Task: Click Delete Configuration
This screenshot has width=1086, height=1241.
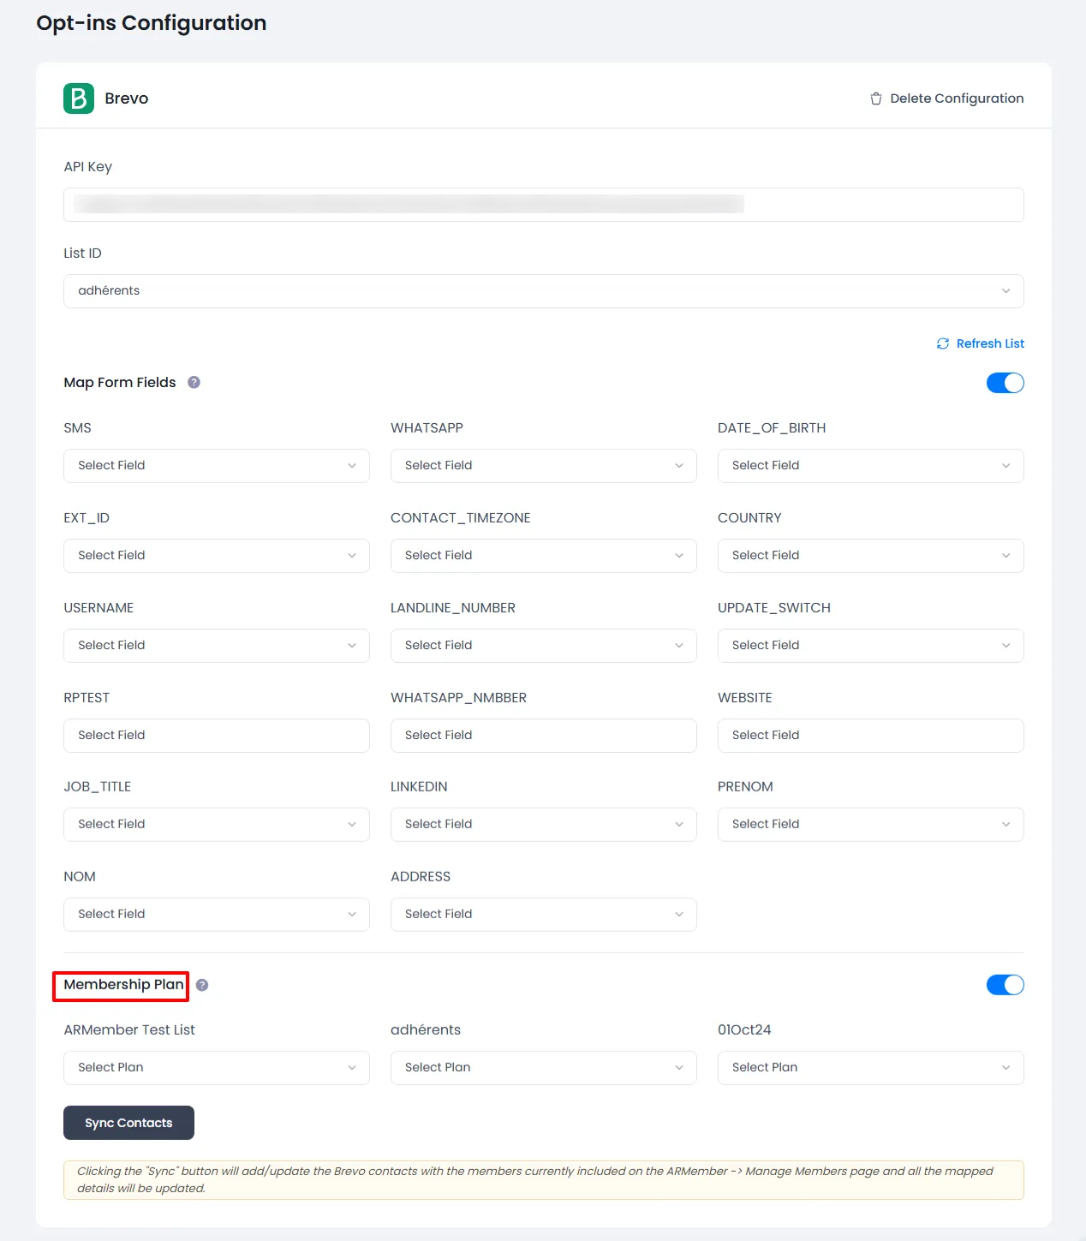Action: (x=956, y=98)
